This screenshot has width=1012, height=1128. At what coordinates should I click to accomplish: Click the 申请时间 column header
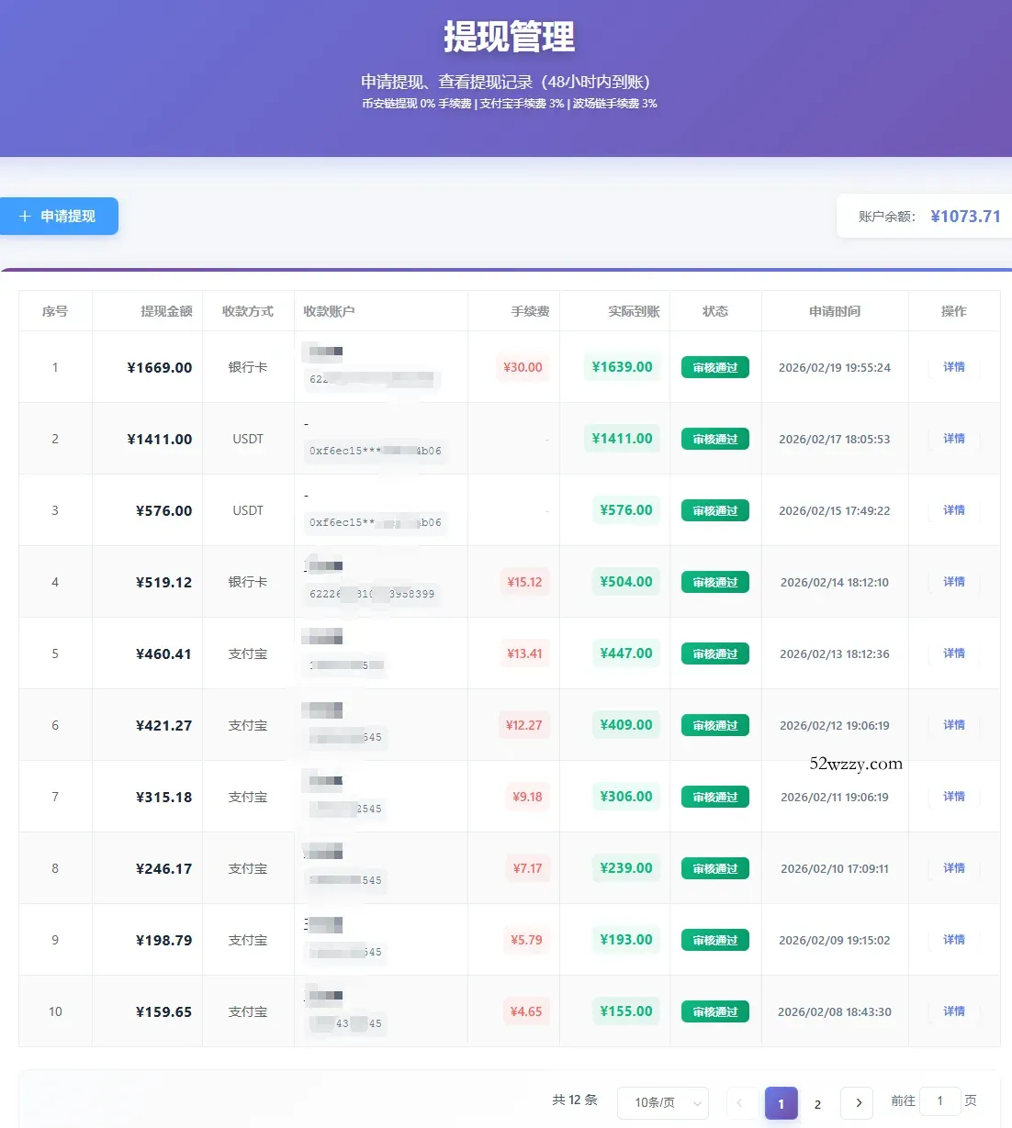click(x=834, y=311)
